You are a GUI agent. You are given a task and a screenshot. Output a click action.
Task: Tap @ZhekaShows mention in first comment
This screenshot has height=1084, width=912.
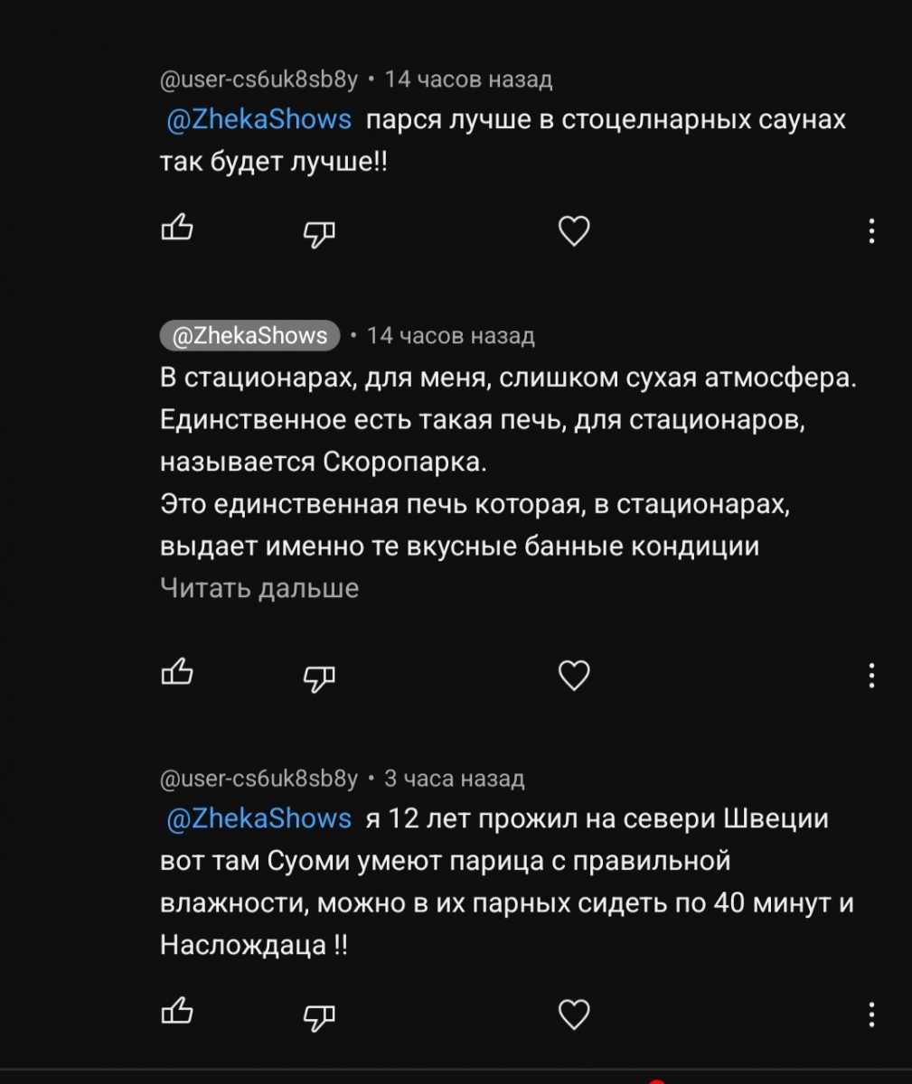[259, 119]
